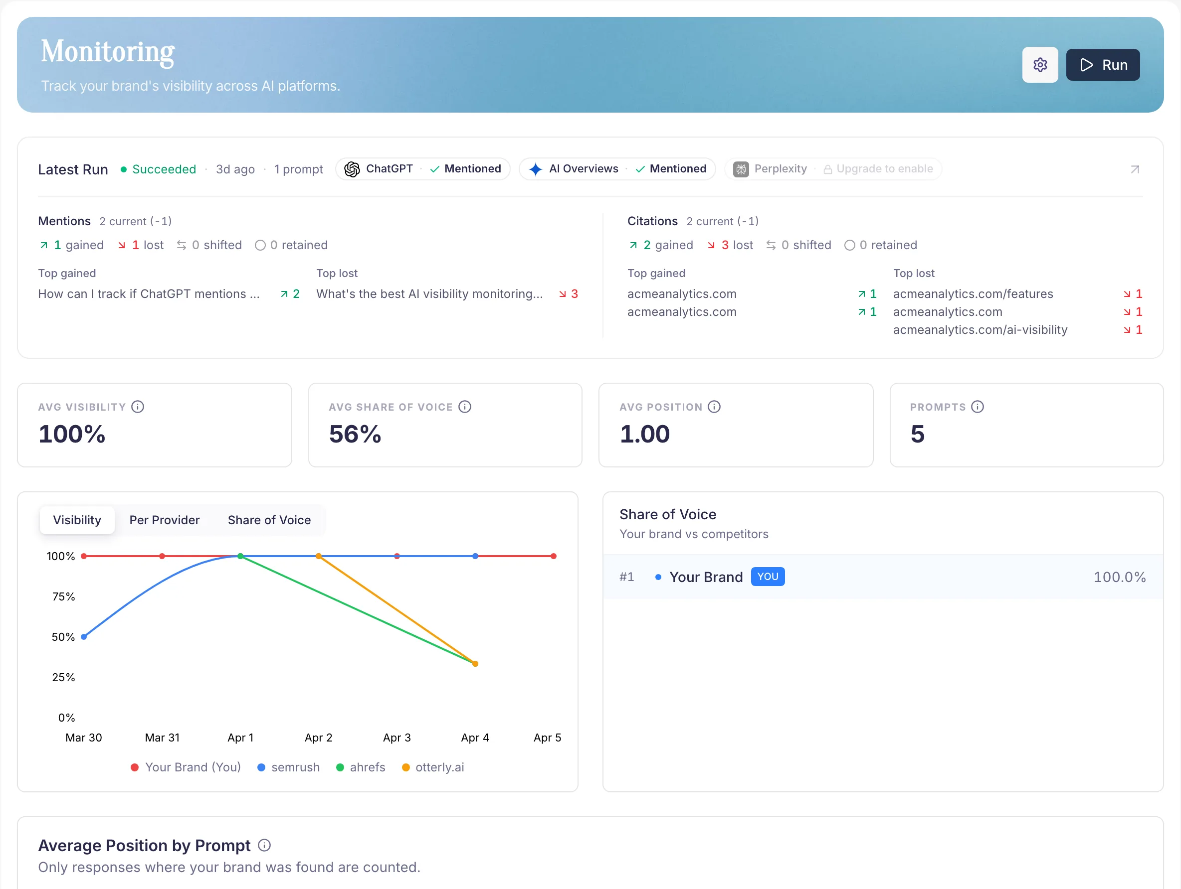Click the Perplexity provider icon
This screenshot has width=1181, height=889.
[x=741, y=168]
